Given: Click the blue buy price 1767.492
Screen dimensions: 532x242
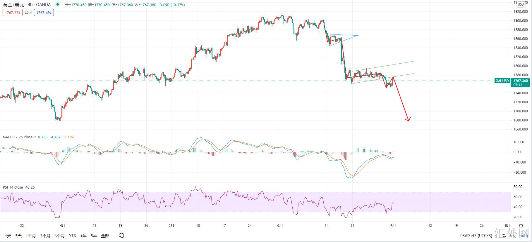Looking at the screenshot, I should pyautogui.click(x=44, y=13).
